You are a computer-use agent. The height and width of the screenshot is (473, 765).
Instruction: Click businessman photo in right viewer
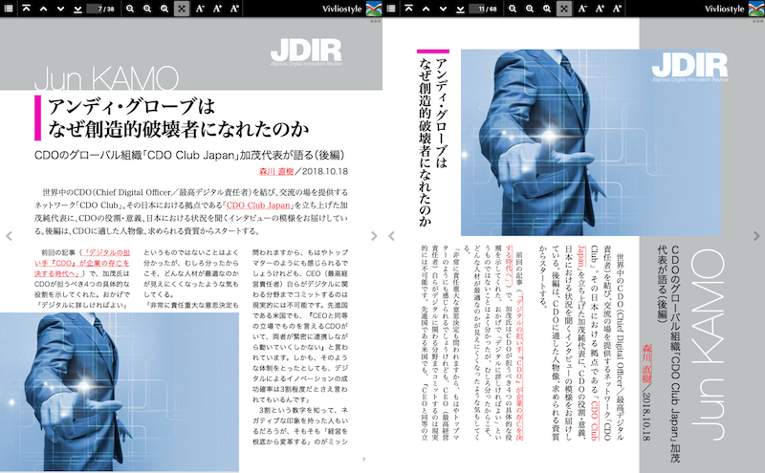pos(591,142)
